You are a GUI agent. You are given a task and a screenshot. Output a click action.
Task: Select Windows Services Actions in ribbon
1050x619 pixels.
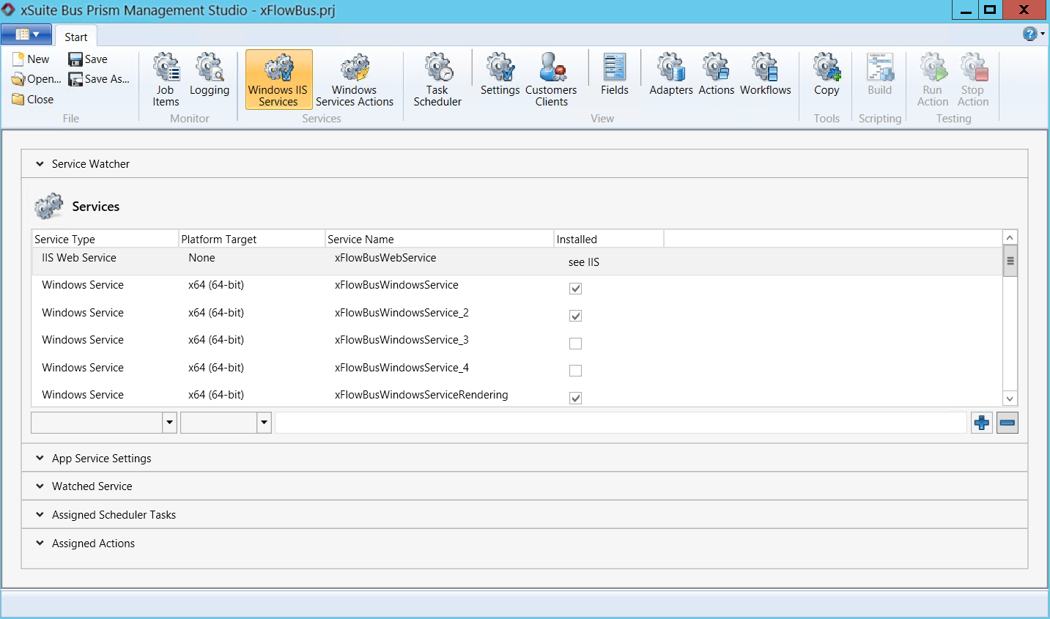point(355,79)
